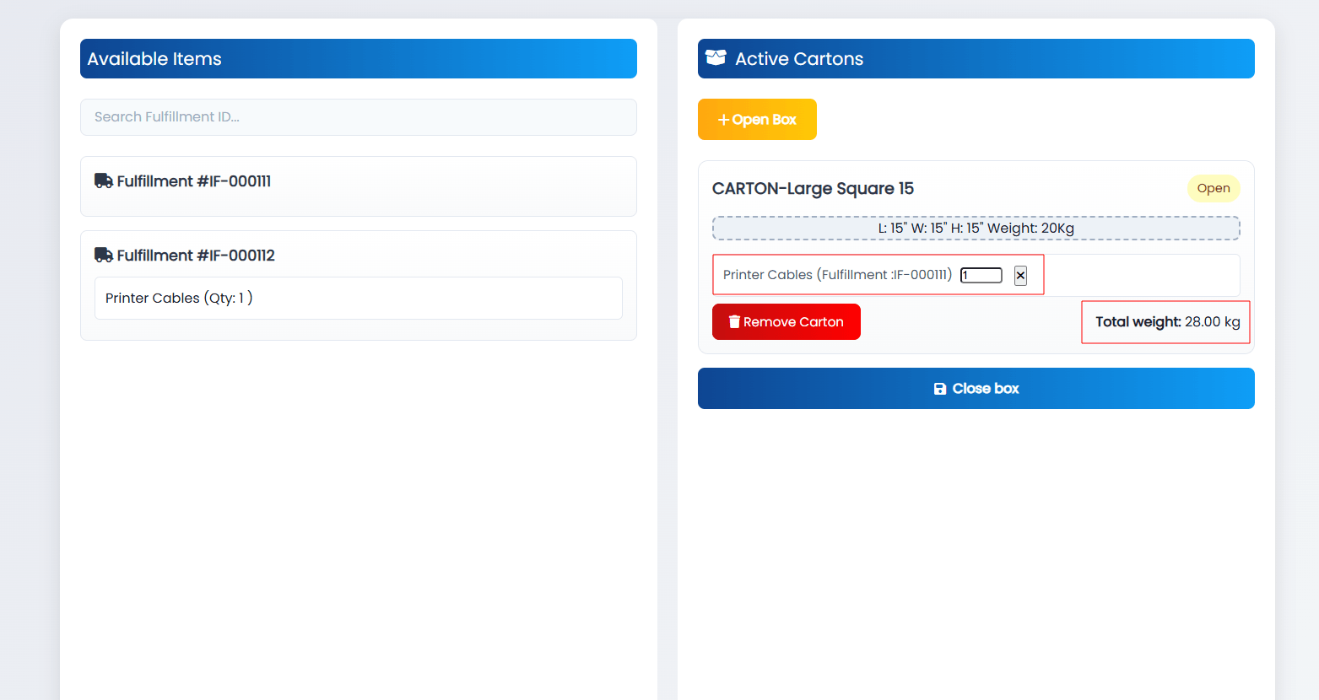Remove Printer Cables using the X icon
The width and height of the screenshot is (1319, 700).
[1020, 275]
